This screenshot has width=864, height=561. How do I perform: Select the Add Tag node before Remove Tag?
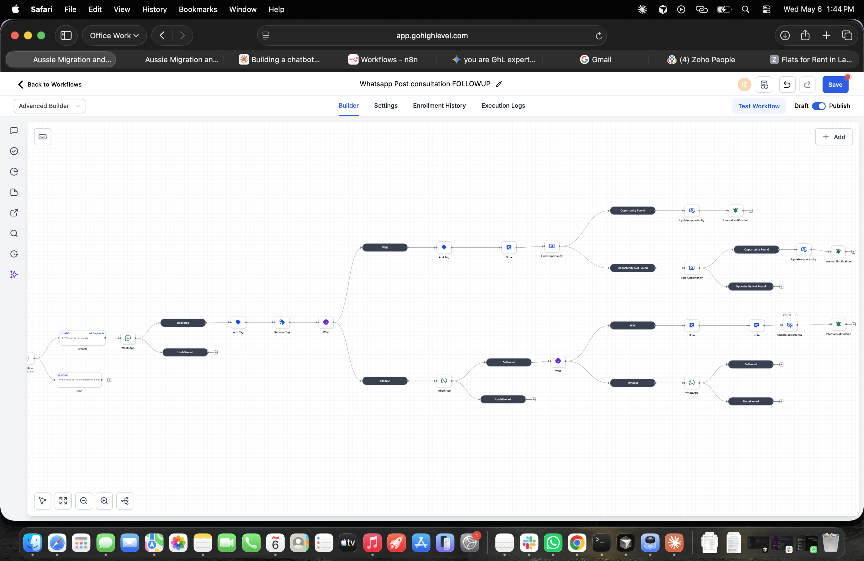238,322
